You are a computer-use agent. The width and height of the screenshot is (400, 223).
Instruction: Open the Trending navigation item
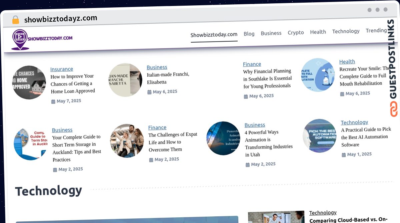[376, 30]
